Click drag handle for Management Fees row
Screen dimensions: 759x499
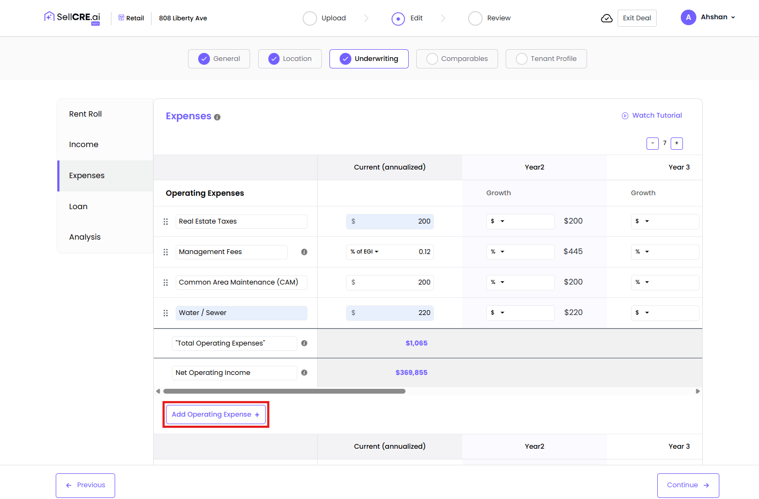[166, 252]
